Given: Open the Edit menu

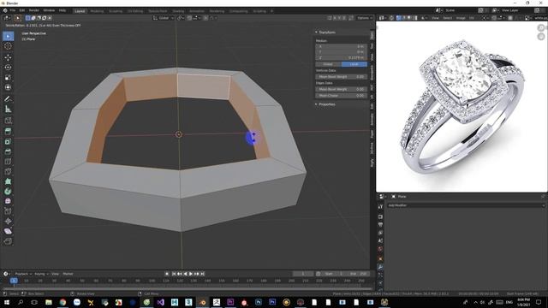Looking at the screenshot, I should click(22, 10).
